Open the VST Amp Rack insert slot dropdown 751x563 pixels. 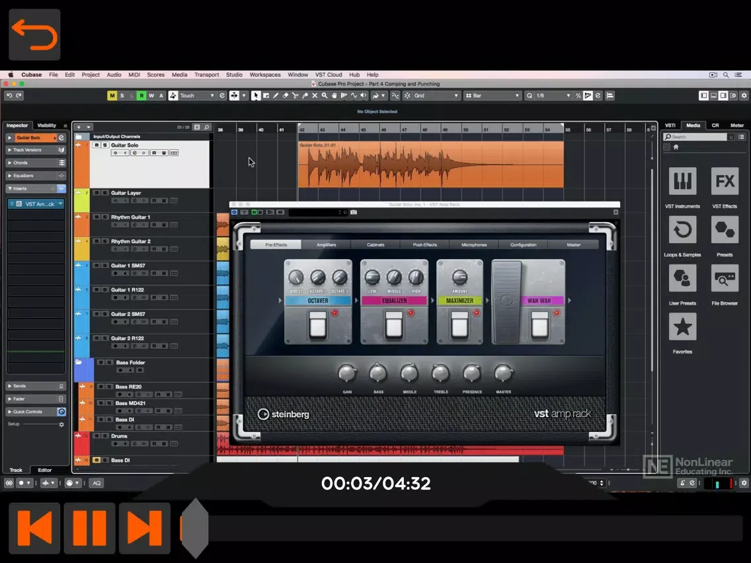(60, 204)
